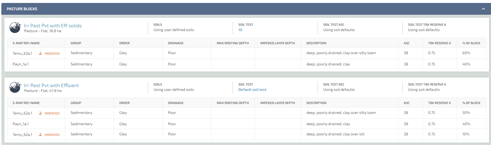Click MODIFIED label in Eff solids block

(x=52, y=54)
